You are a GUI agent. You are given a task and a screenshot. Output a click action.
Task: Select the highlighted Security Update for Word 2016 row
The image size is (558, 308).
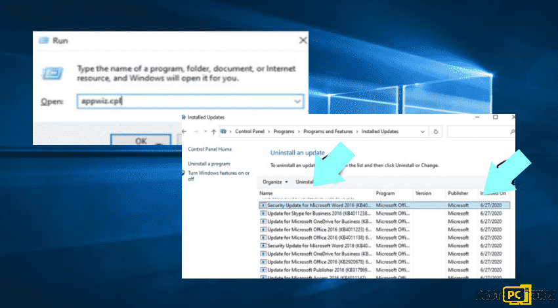384,205
